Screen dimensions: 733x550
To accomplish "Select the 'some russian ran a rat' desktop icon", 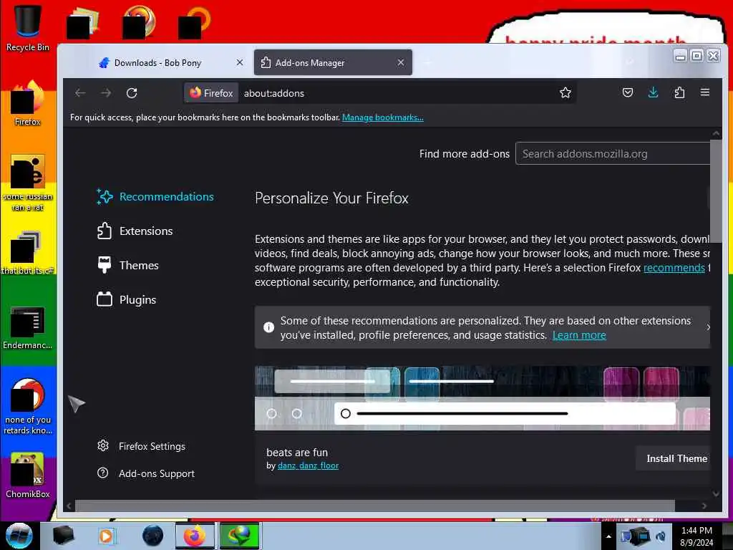I will pyautogui.click(x=28, y=183).
